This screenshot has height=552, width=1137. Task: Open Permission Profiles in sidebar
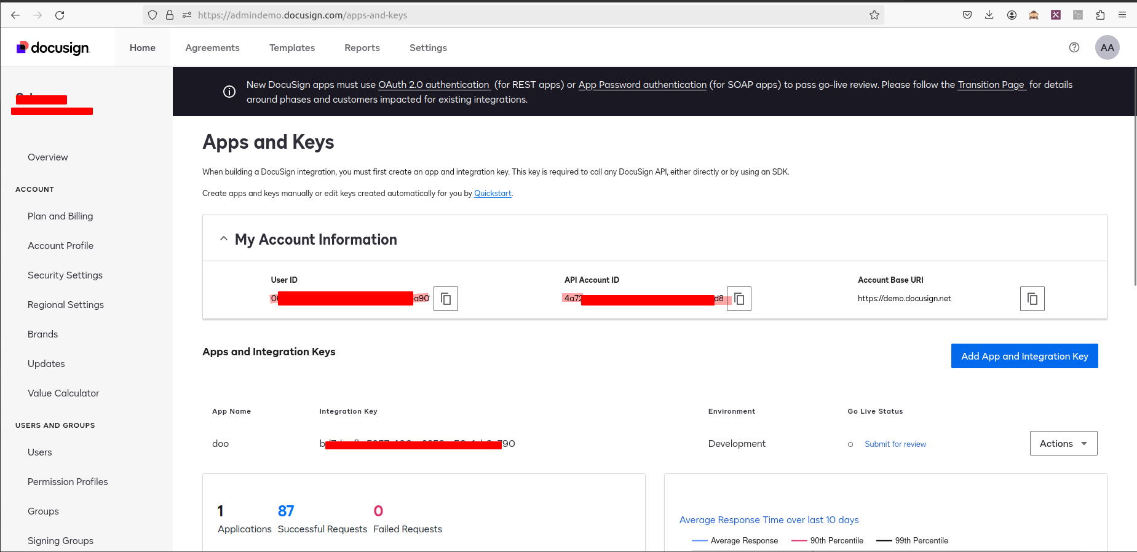[x=68, y=482]
